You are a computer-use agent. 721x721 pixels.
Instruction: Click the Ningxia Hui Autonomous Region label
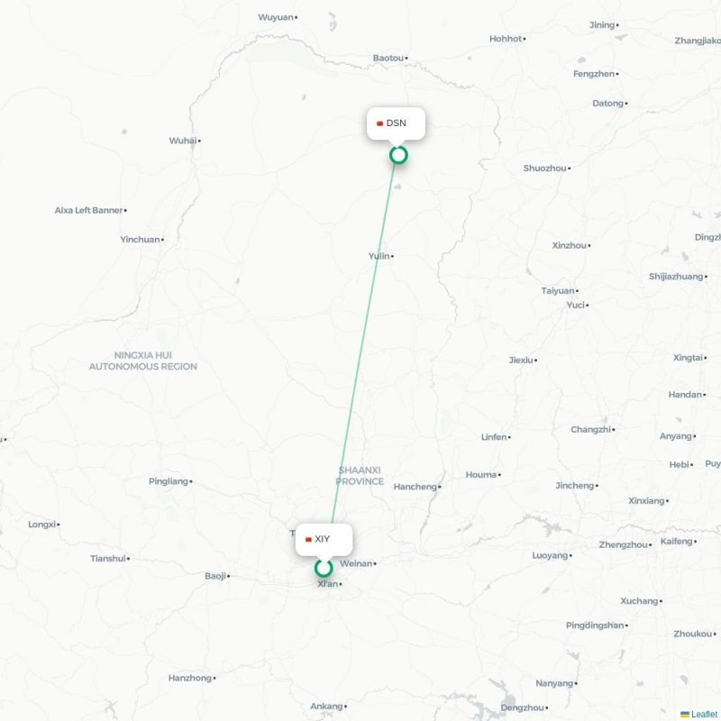tap(143, 361)
